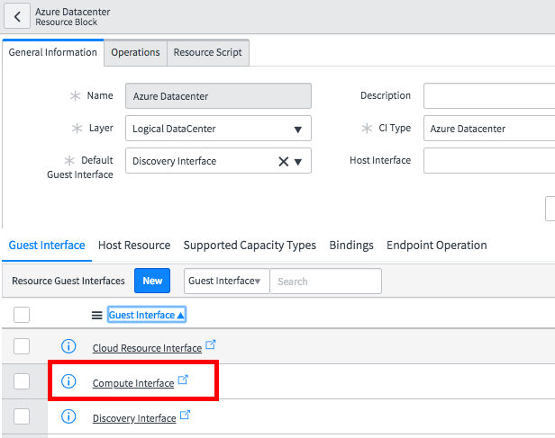Switch to the General Information tab
The image size is (555, 438).
click(x=53, y=52)
